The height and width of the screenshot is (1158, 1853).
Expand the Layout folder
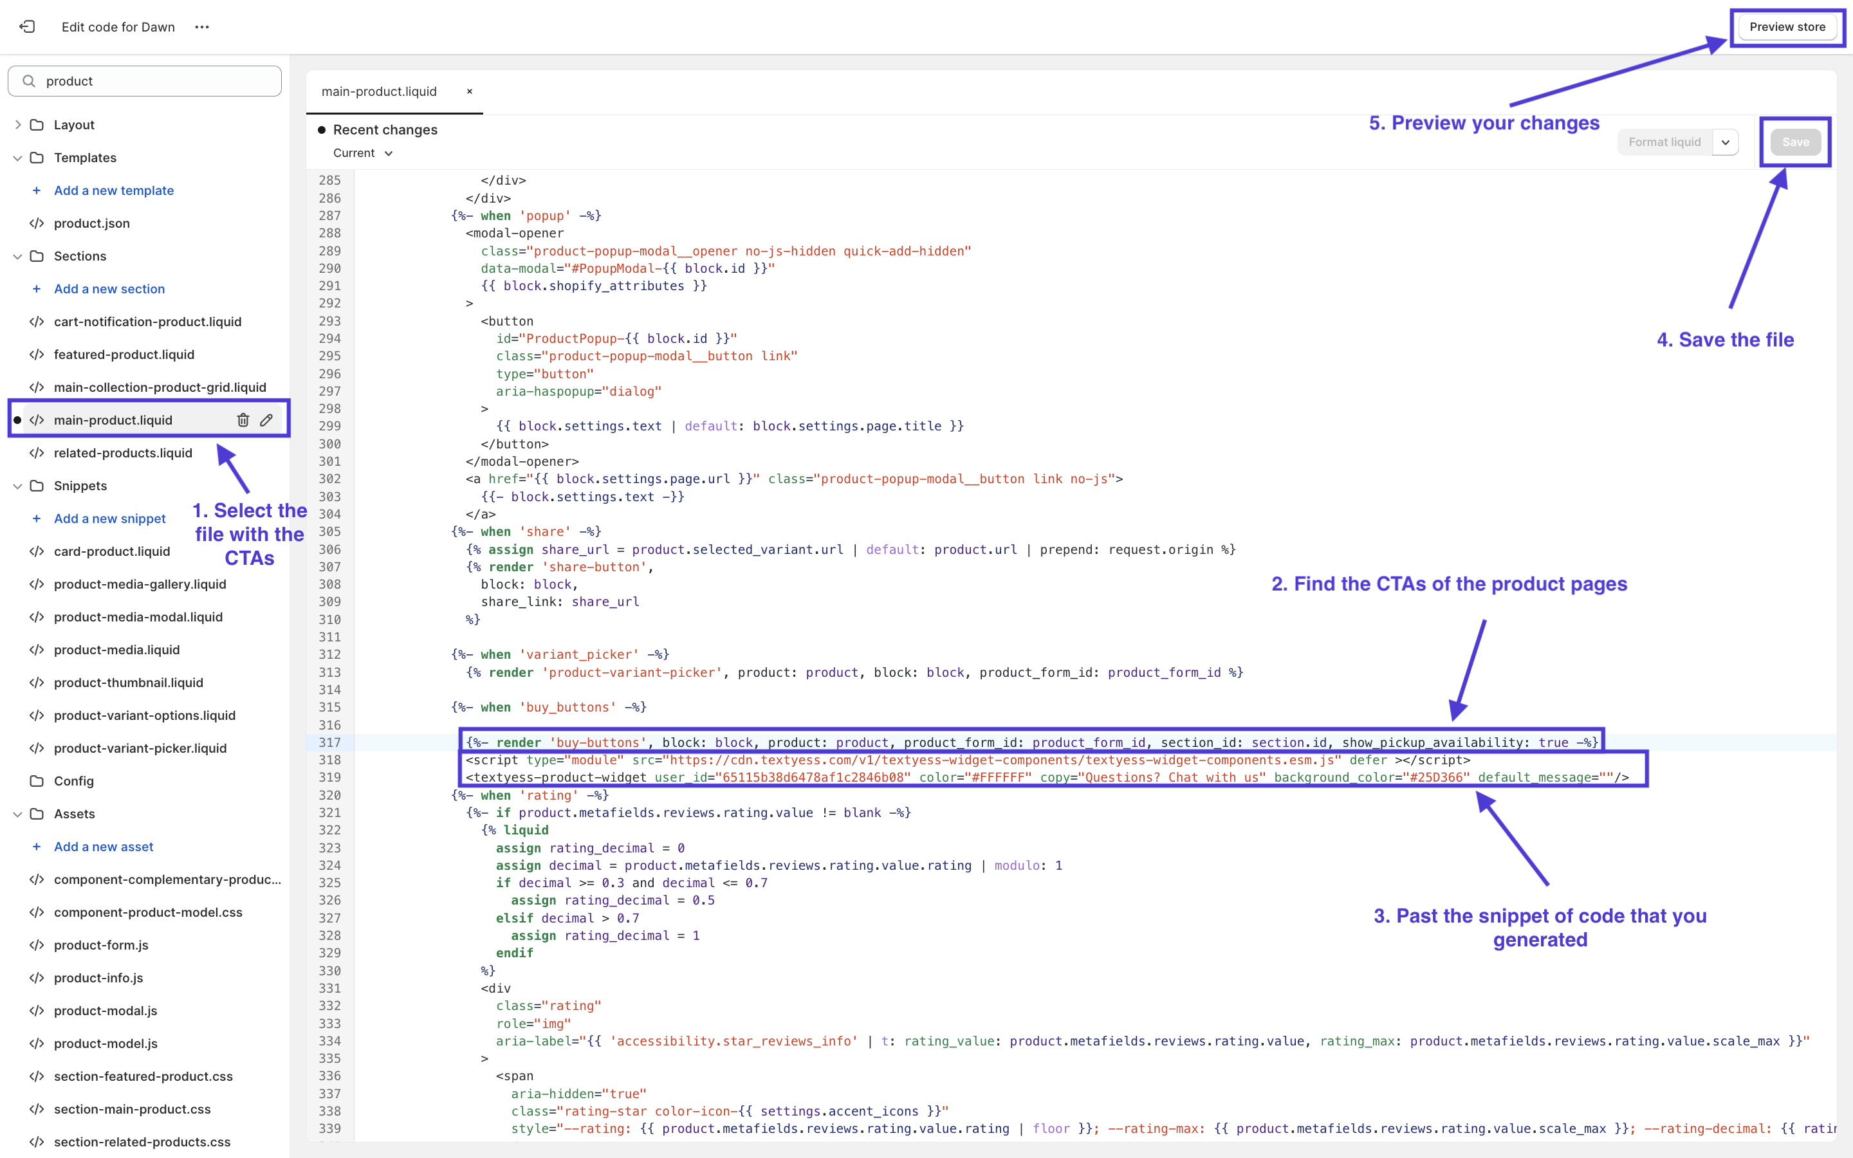coord(17,125)
